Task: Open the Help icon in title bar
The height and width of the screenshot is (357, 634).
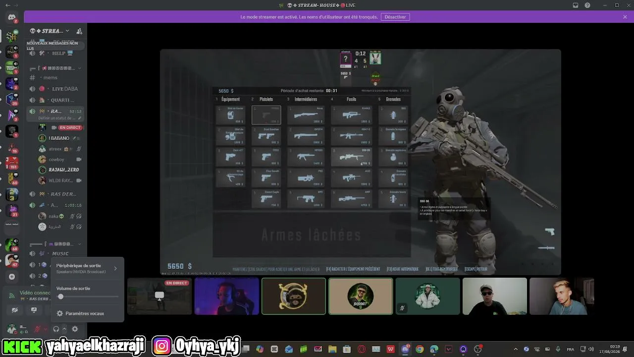Action: [x=587, y=5]
